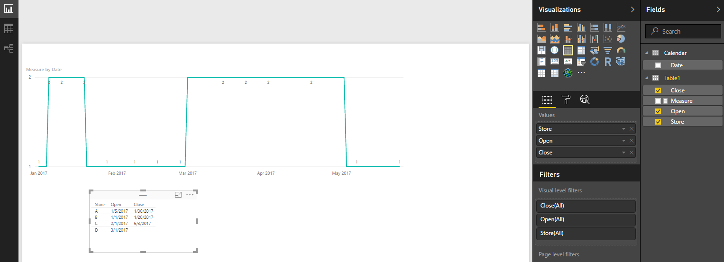Select the Slicer visualization
The height and width of the screenshot is (262, 724).
[x=581, y=62]
